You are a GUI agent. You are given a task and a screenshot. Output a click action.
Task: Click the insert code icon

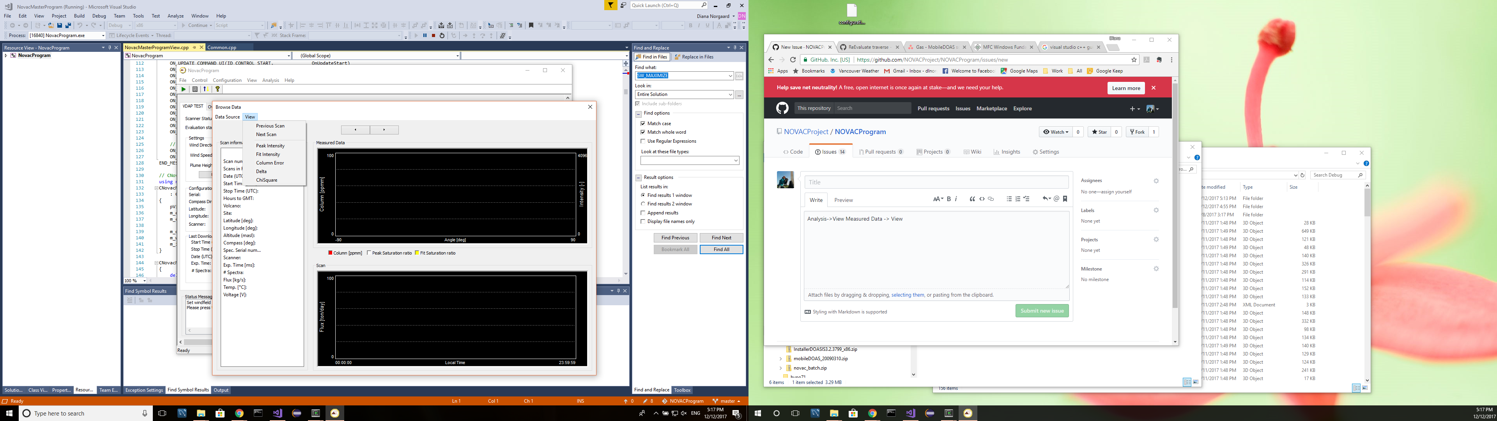(x=982, y=199)
